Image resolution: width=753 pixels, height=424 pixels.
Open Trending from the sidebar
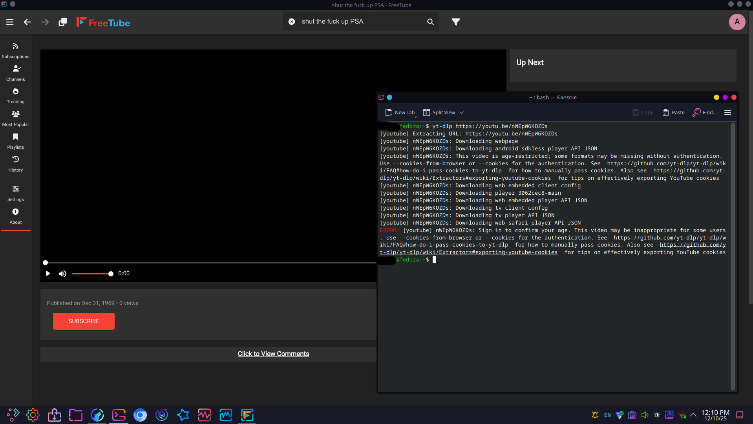tap(15, 96)
